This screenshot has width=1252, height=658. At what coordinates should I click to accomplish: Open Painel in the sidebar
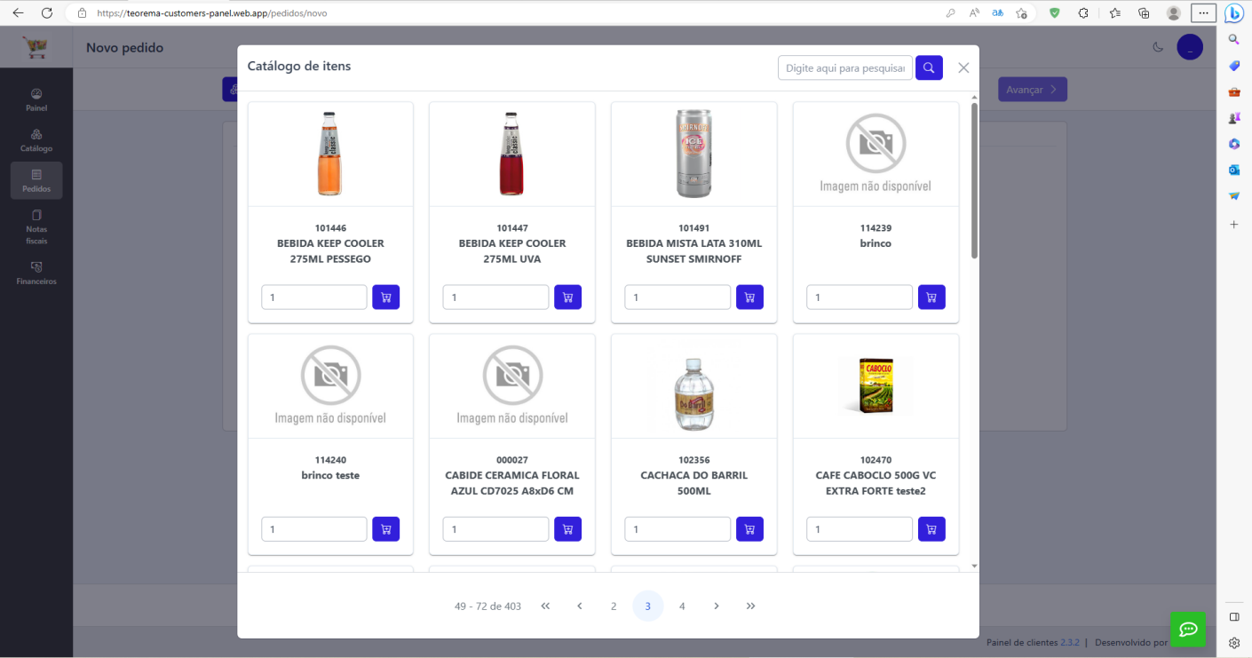36,99
